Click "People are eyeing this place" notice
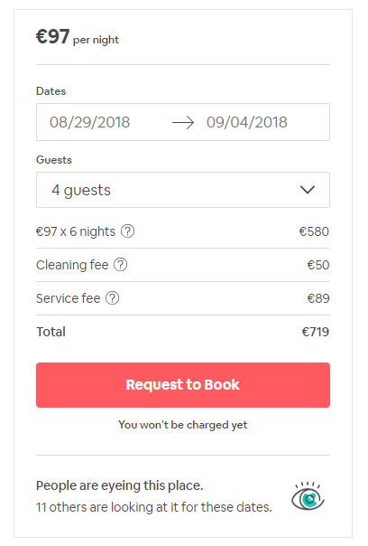This screenshot has width=368, height=546. click(120, 485)
